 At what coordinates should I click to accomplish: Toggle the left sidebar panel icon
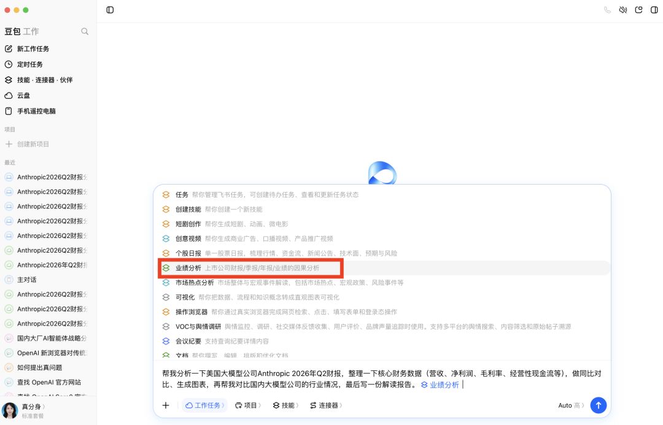coord(110,10)
